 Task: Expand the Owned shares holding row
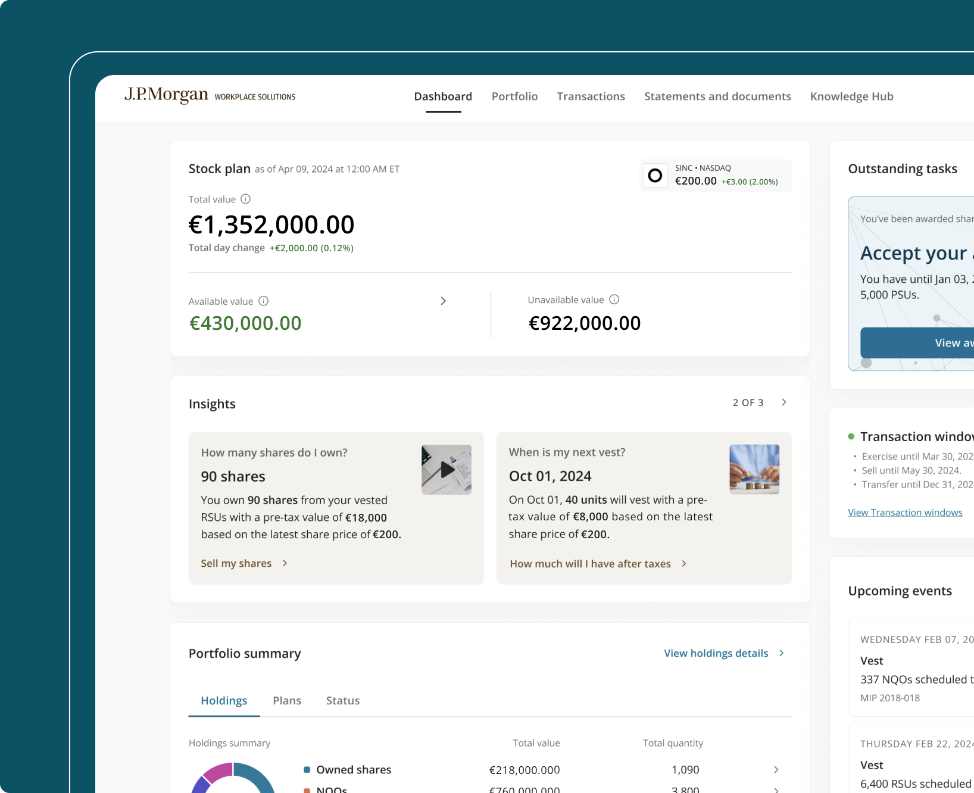point(776,769)
